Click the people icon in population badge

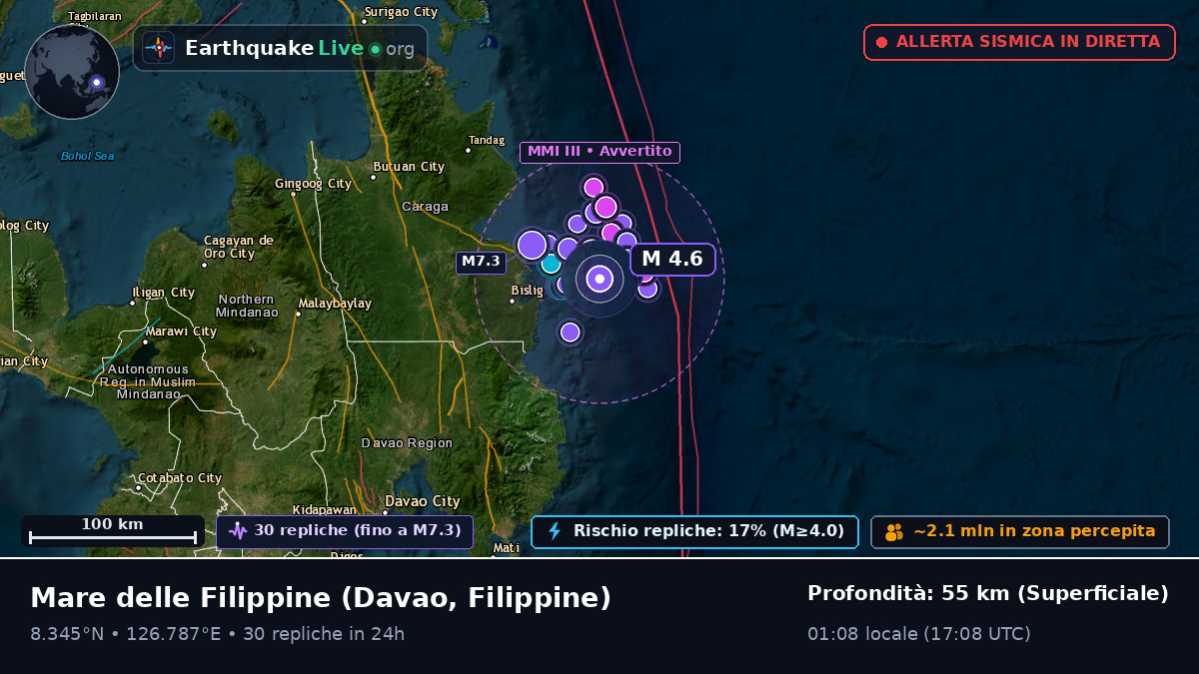(x=894, y=532)
